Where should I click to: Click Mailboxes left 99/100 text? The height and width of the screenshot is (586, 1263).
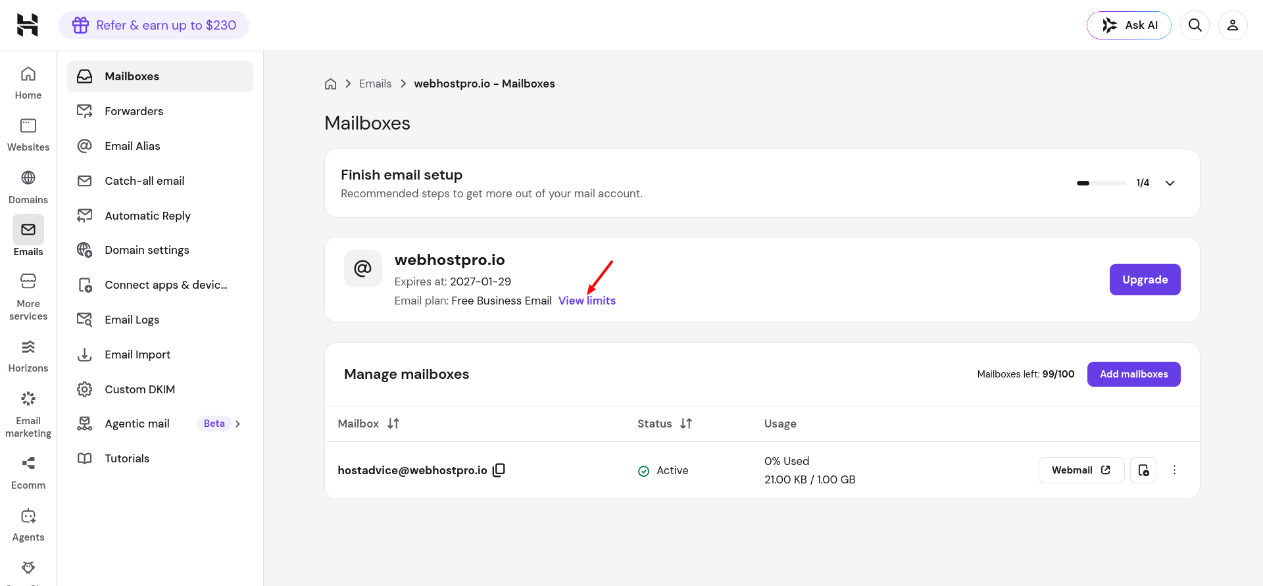point(1026,374)
